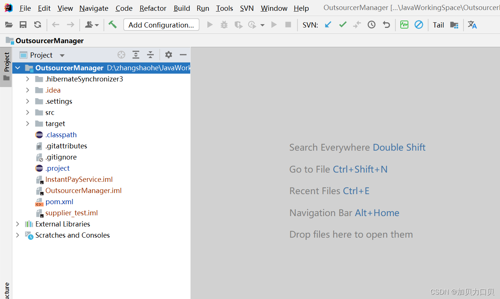Expand the target folder
Image resolution: width=500 pixels, height=299 pixels.
pos(28,124)
